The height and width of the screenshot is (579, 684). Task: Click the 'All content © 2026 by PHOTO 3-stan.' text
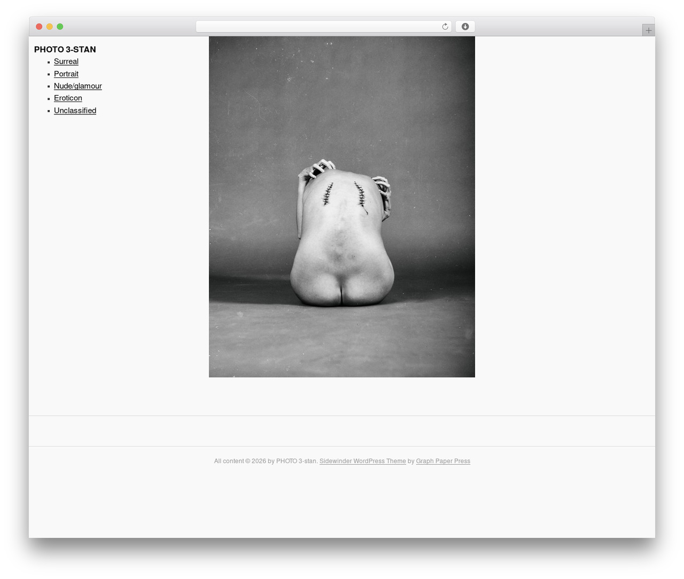(266, 461)
